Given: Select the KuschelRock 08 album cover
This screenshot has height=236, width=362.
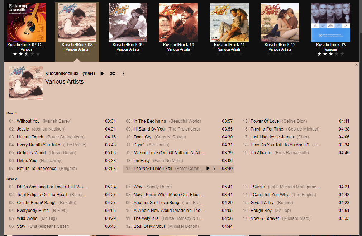Looking at the screenshot, I should [x=77, y=22].
